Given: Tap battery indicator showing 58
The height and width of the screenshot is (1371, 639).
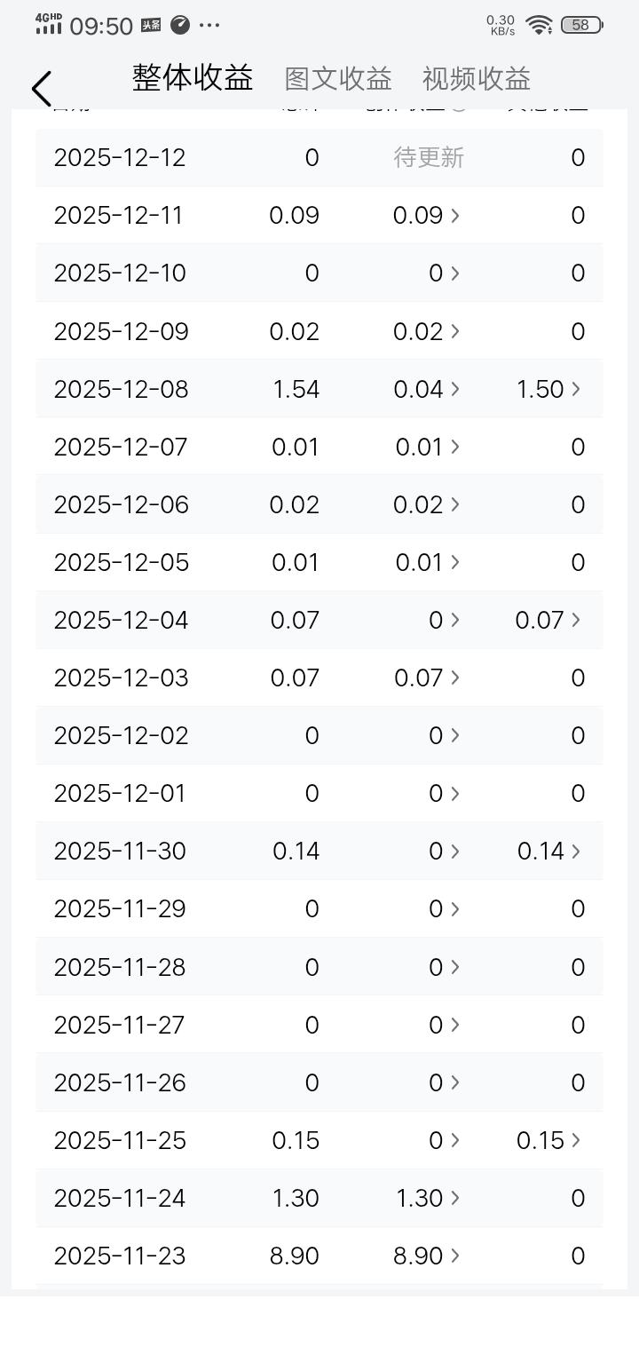Looking at the screenshot, I should pos(581,25).
